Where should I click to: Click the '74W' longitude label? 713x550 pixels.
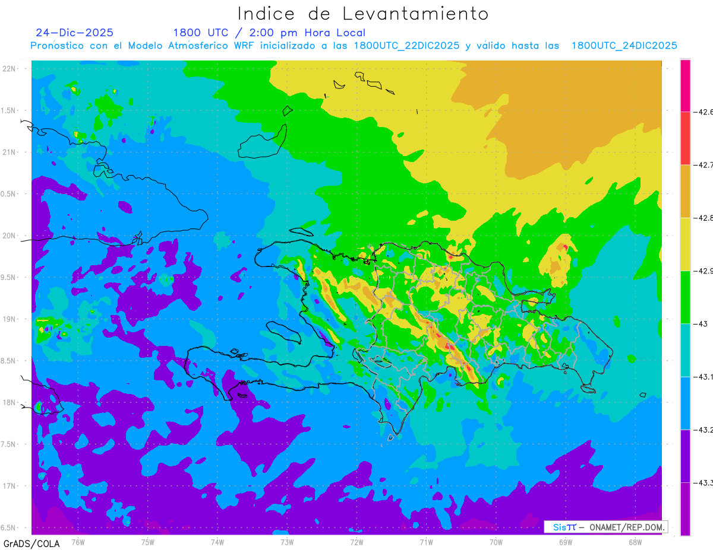[217, 542]
